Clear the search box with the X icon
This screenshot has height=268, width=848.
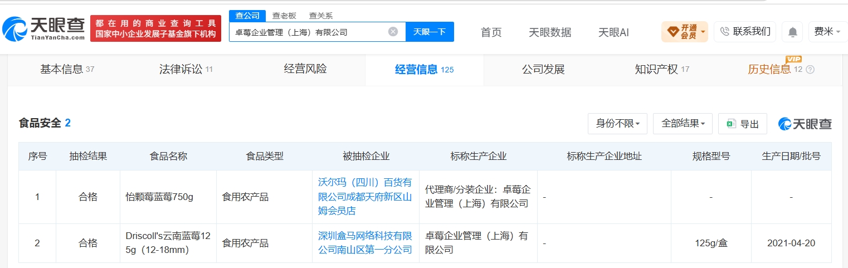pyautogui.click(x=393, y=32)
